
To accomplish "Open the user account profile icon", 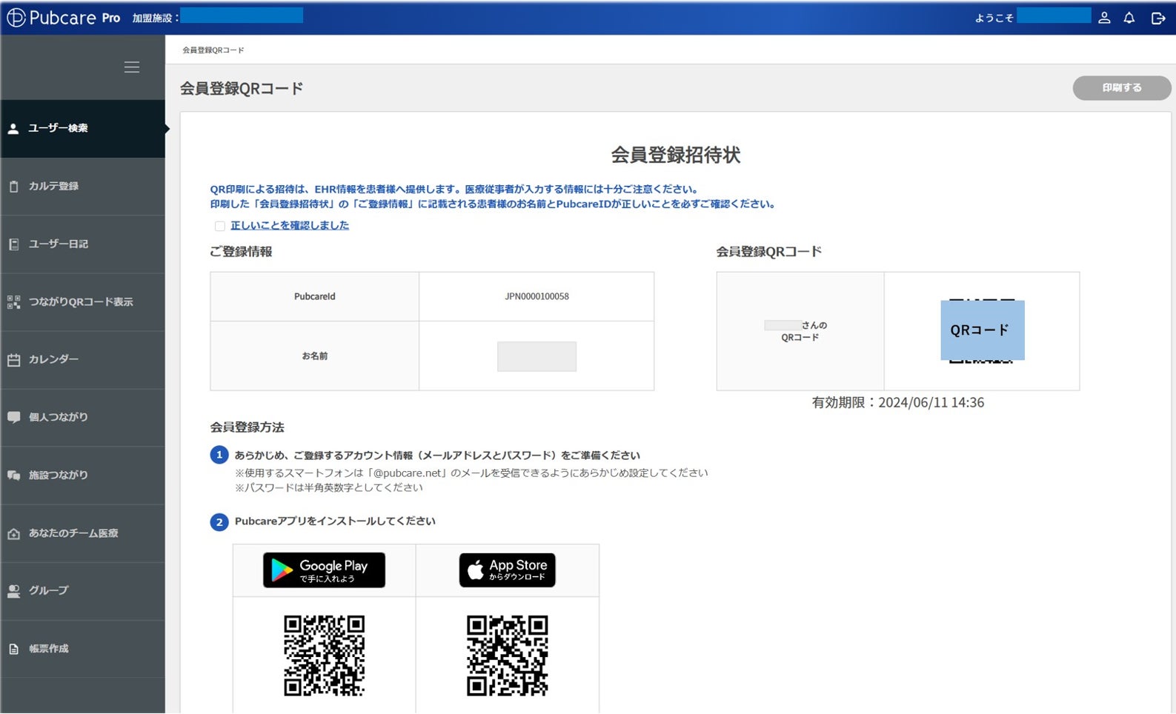I will (x=1104, y=18).
